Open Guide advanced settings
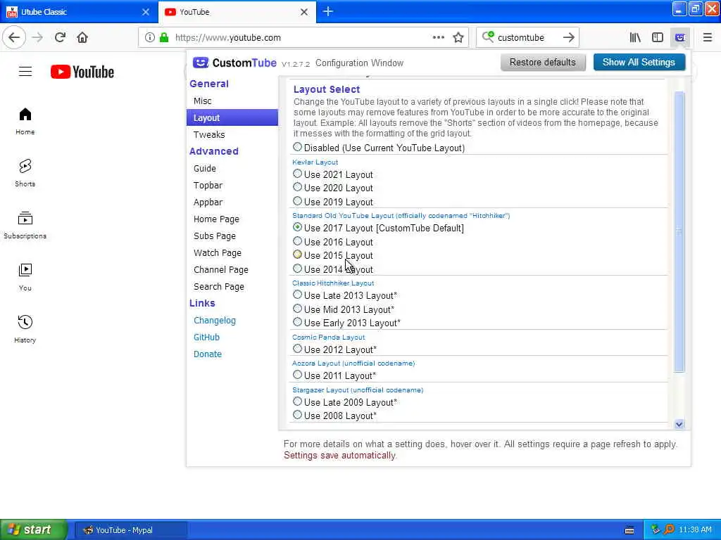721x540 pixels. (x=232, y=169)
